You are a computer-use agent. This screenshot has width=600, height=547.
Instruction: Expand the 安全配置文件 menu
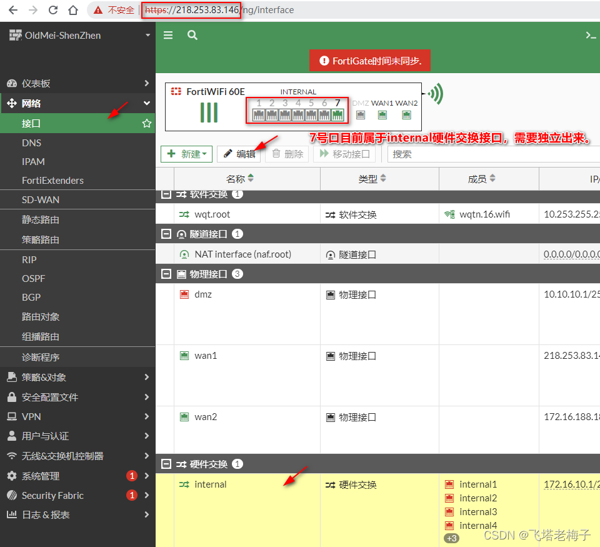77,397
